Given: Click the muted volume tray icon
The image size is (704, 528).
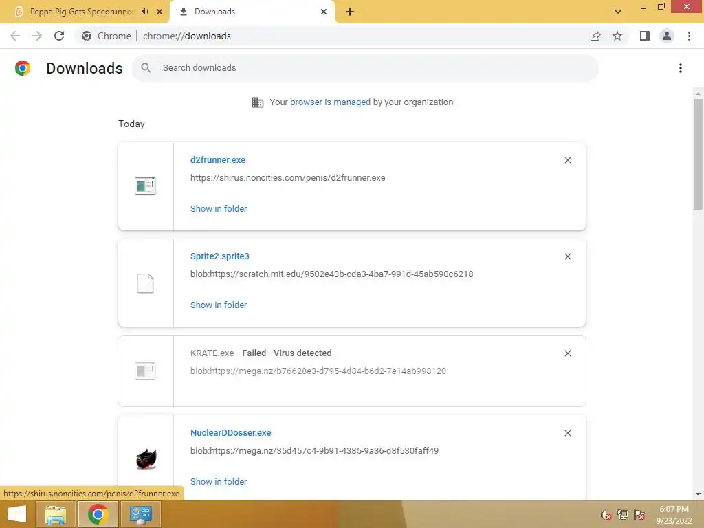Looking at the screenshot, I should point(606,515).
